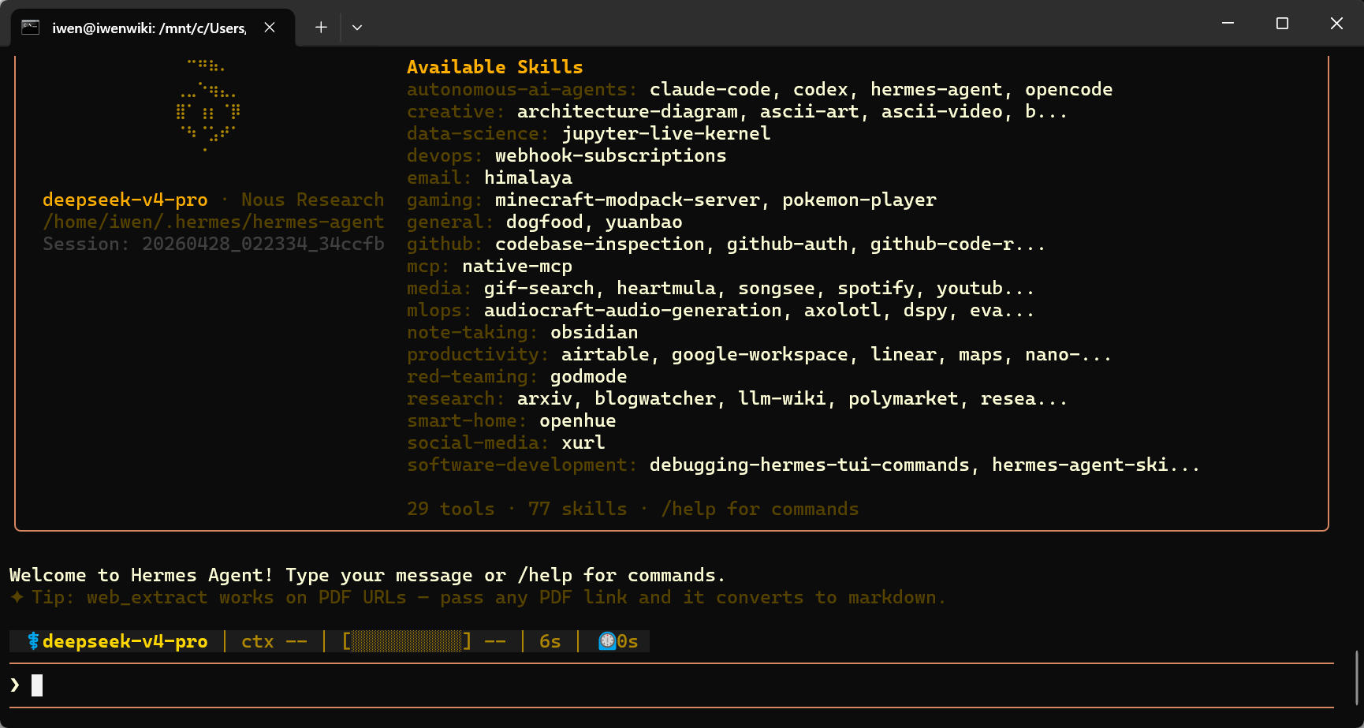Click the "webhook-subscriptions" skill
The width and height of the screenshot is (1364, 728).
[611, 155]
